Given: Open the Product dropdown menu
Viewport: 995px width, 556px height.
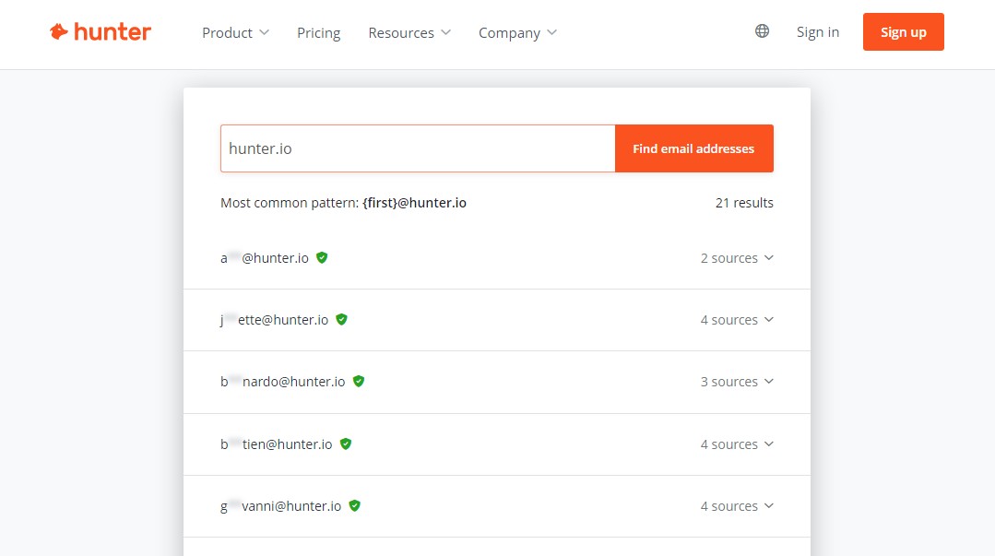Looking at the screenshot, I should pos(235,32).
